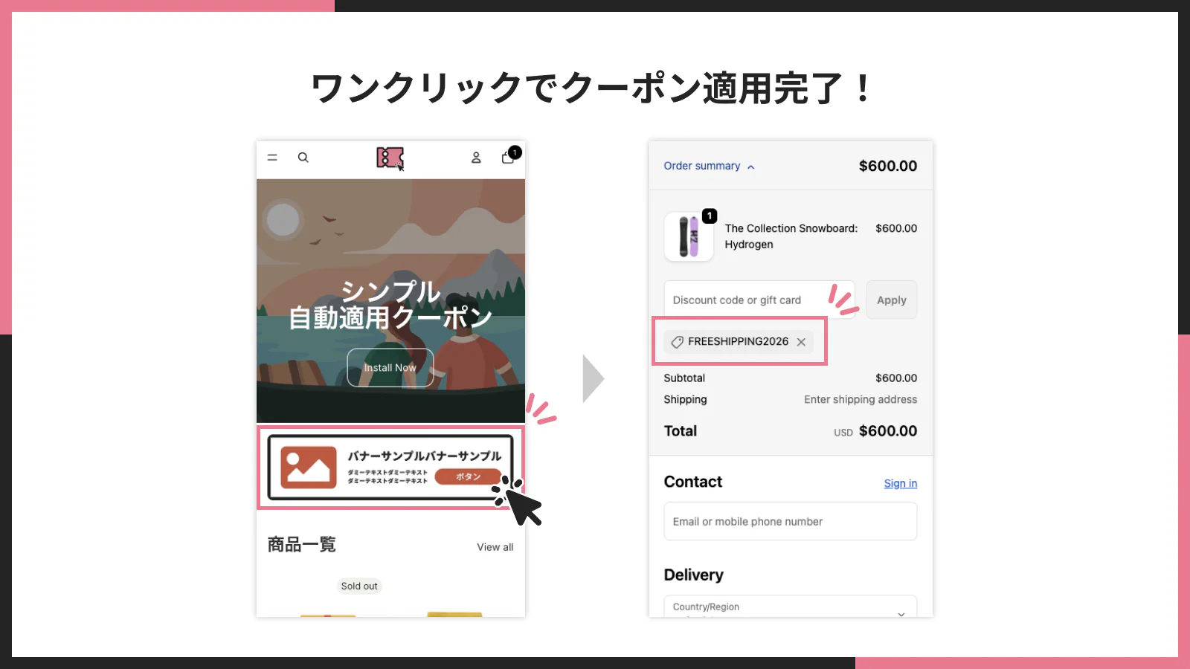This screenshot has height=669, width=1190.
Task: Open the account profile icon
Action: tap(476, 158)
